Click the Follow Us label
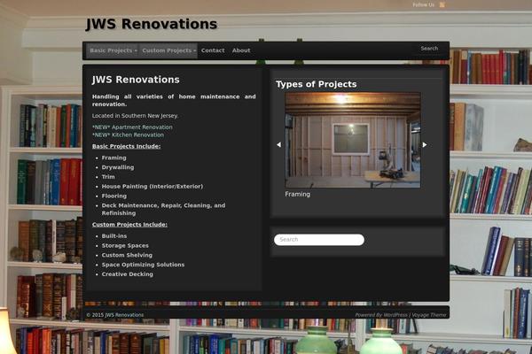Screen dimensions: 532x354 coord(423,4)
